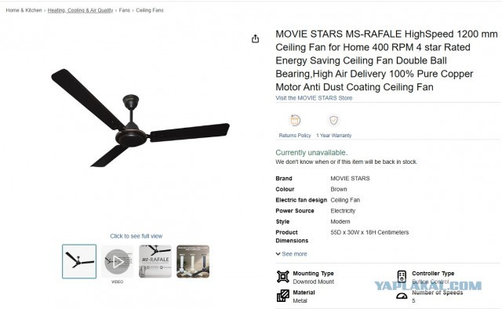
Task: Click the Controller Type icon
Action: [402, 276]
